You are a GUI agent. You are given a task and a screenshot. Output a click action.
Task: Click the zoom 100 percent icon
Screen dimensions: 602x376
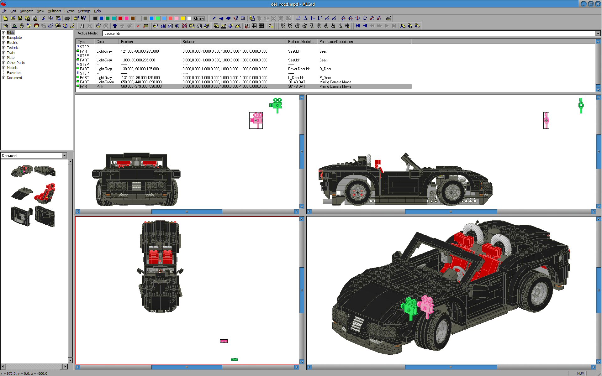click(x=304, y=26)
